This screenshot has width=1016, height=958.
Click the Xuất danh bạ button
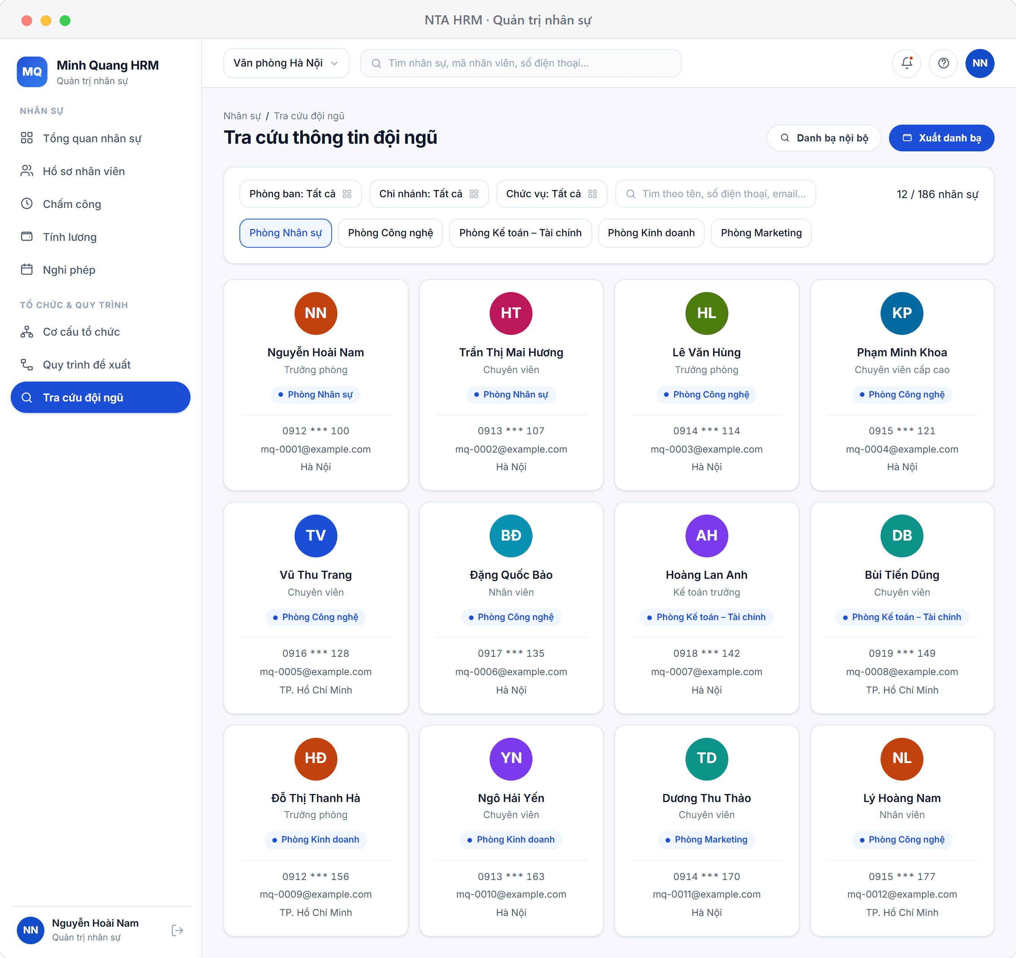click(x=941, y=138)
